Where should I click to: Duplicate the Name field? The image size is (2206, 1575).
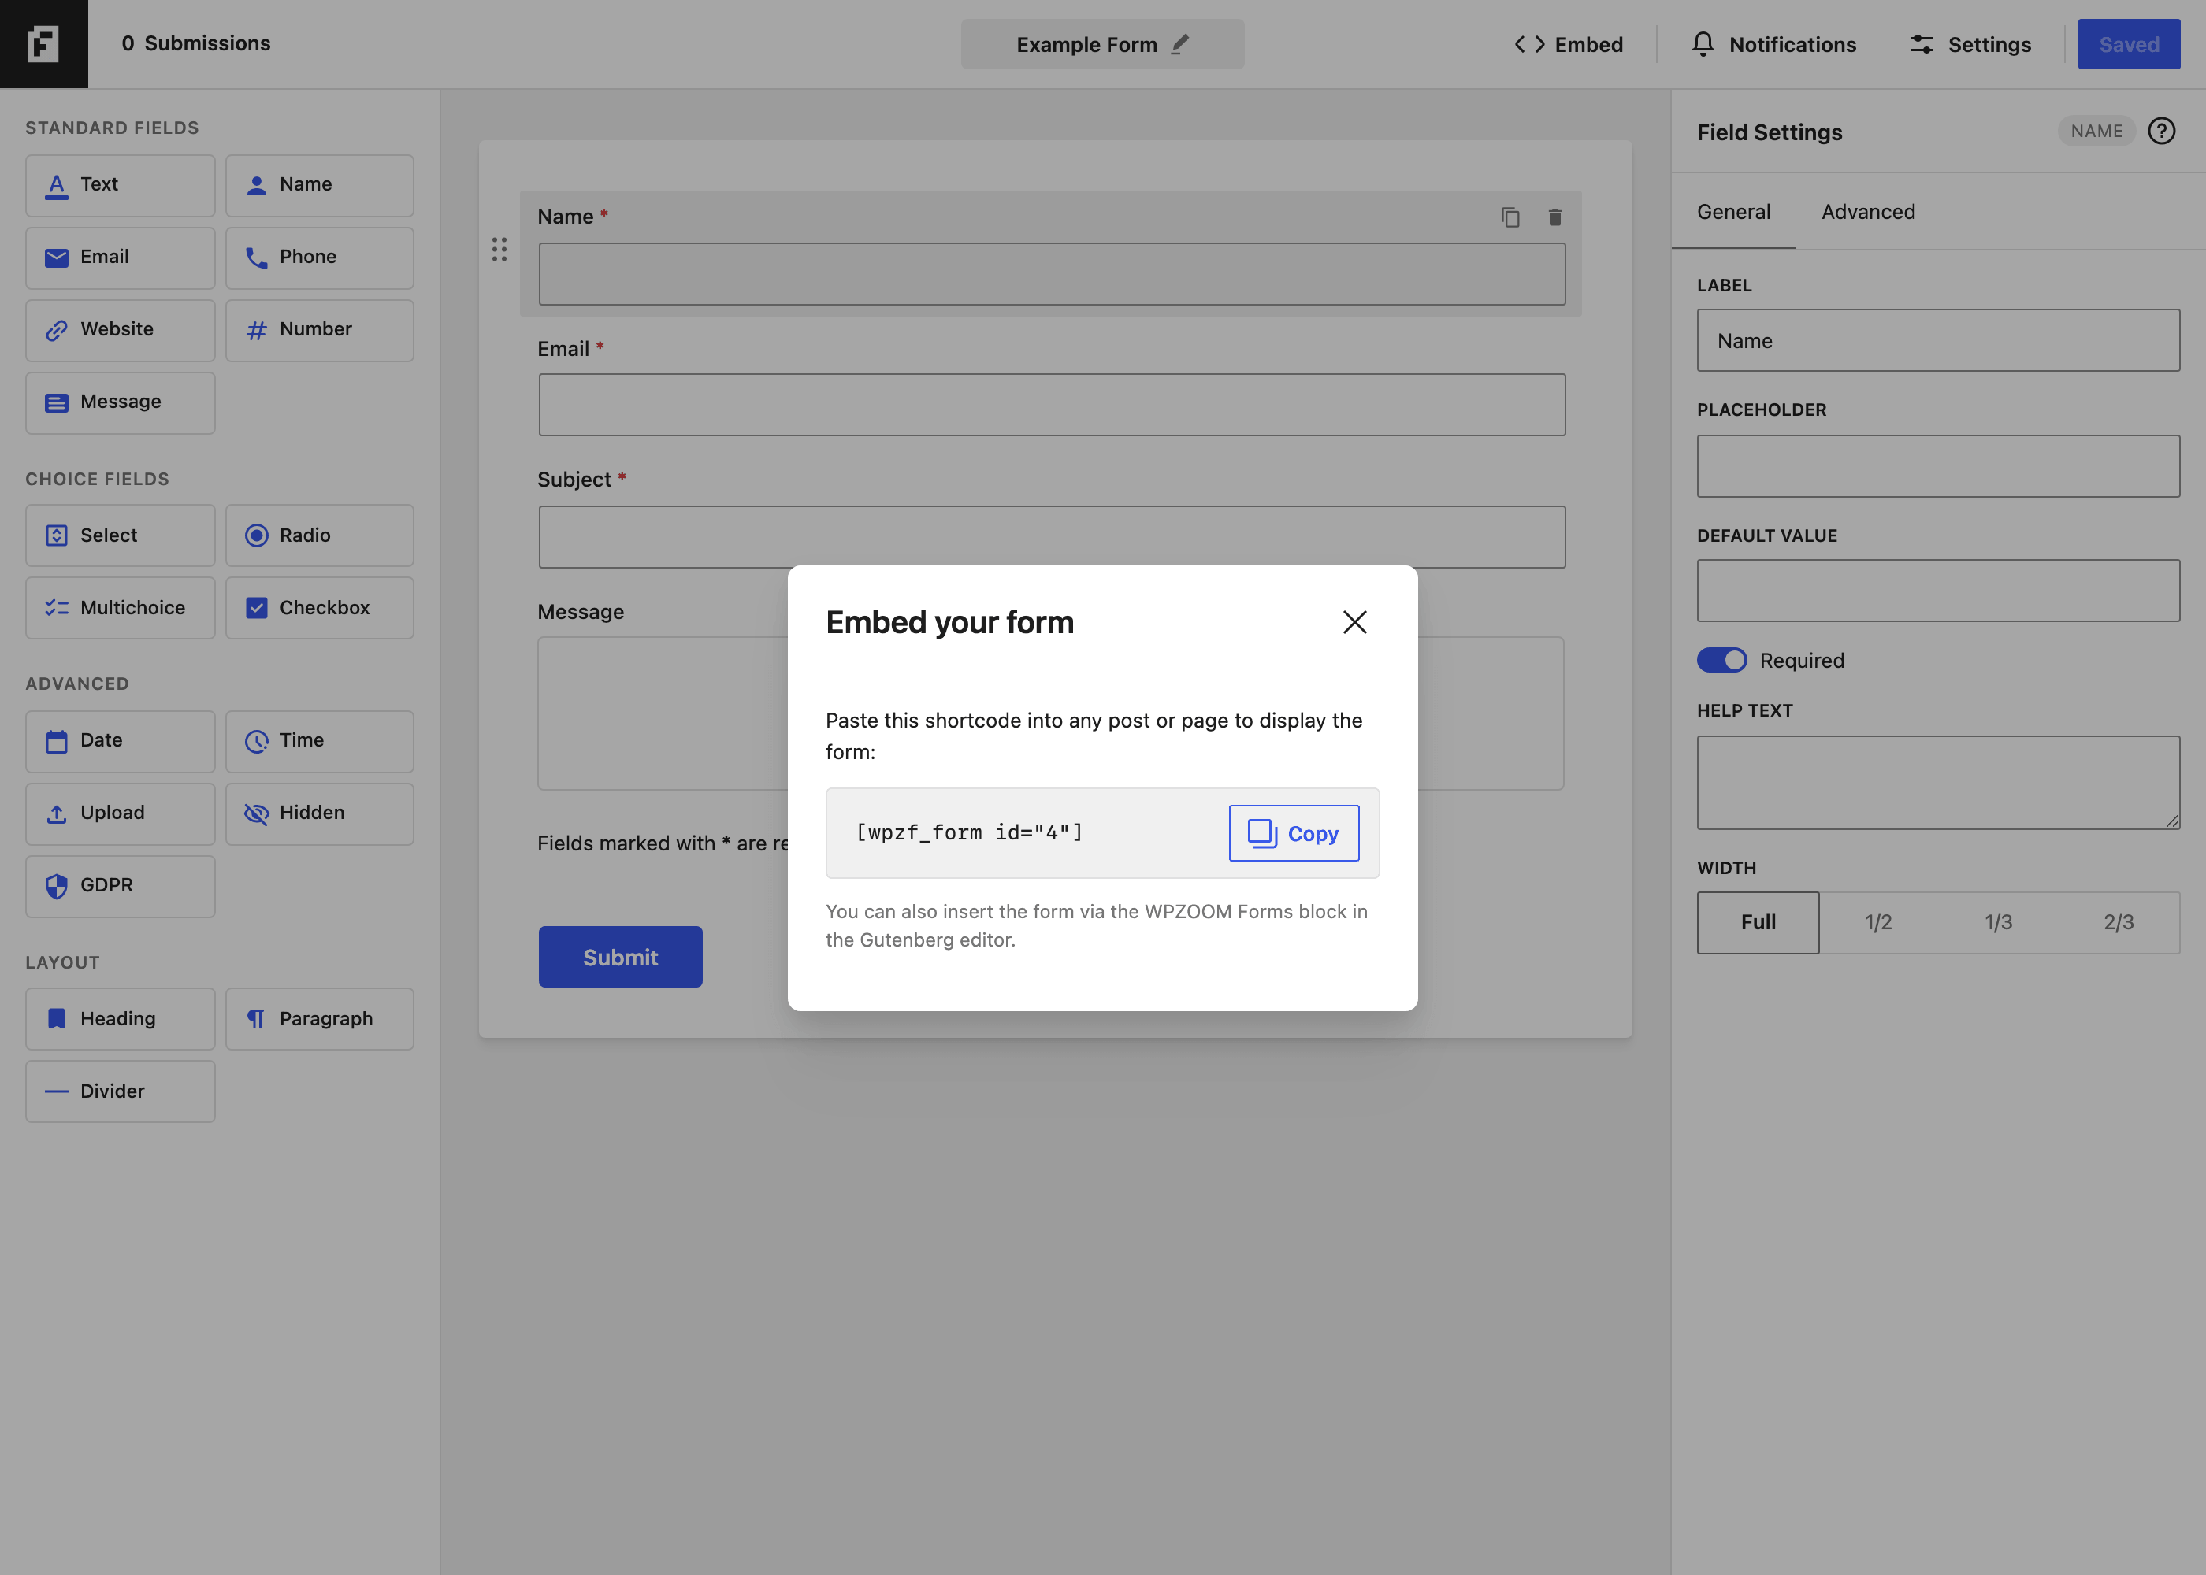tap(1510, 217)
